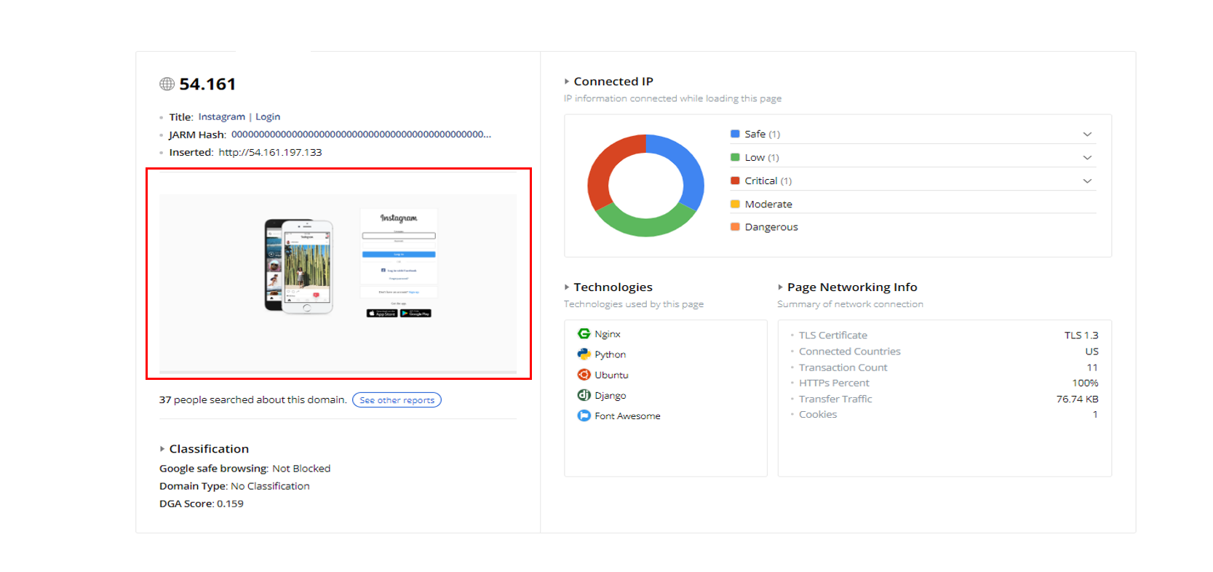1213x572 pixels.
Task: Toggle the Page Networking Info triangle
Action: pos(780,287)
